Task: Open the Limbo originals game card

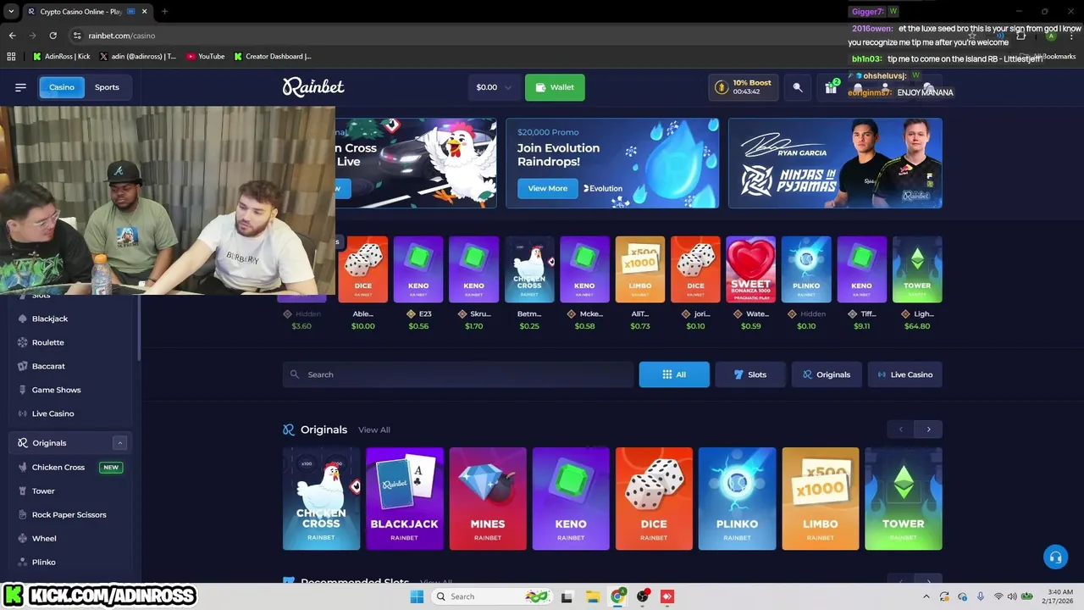Action: coord(820,499)
